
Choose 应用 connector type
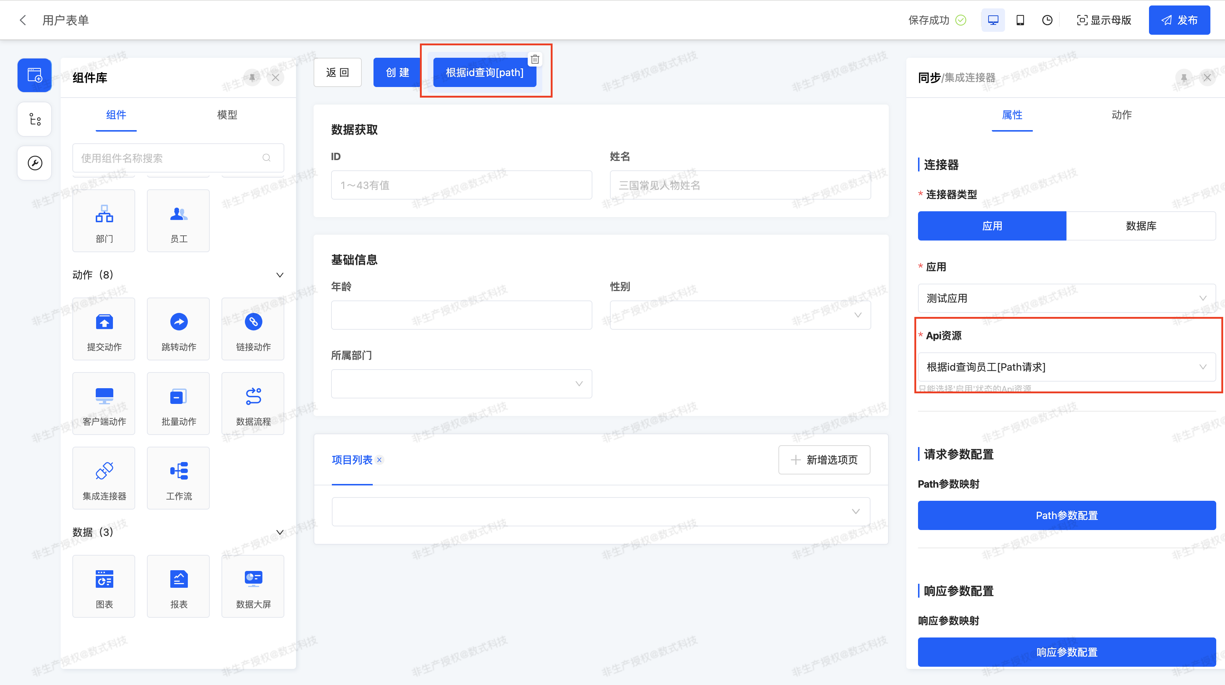tap(992, 226)
